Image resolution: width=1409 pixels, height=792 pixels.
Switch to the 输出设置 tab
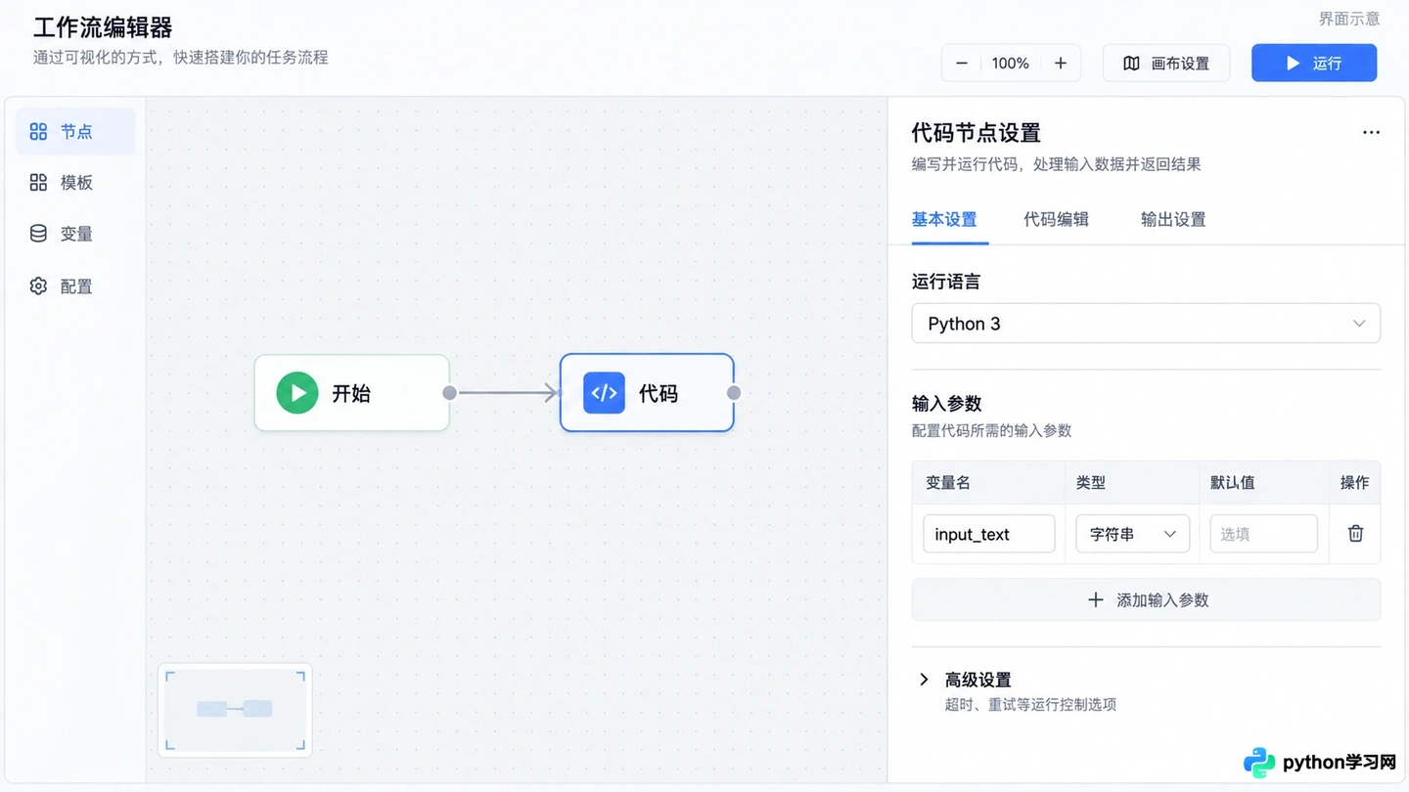pyautogui.click(x=1173, y=220)
